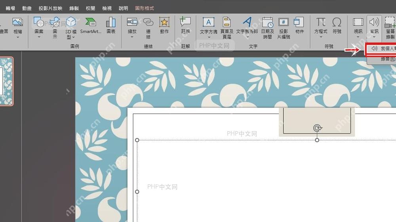Viewport: 396px width, 222px height.
Task: Choose the 我個人電腦 audio menu entry
Action: (381, 48)
